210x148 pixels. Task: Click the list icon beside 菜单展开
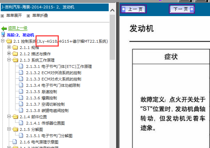2,16
